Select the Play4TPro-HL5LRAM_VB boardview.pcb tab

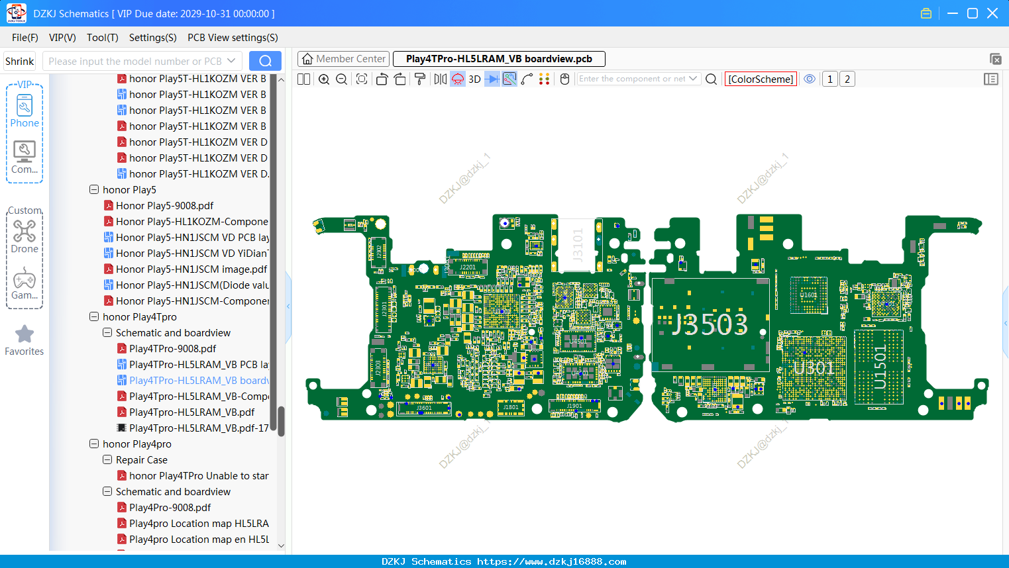(x=499, y=59)
